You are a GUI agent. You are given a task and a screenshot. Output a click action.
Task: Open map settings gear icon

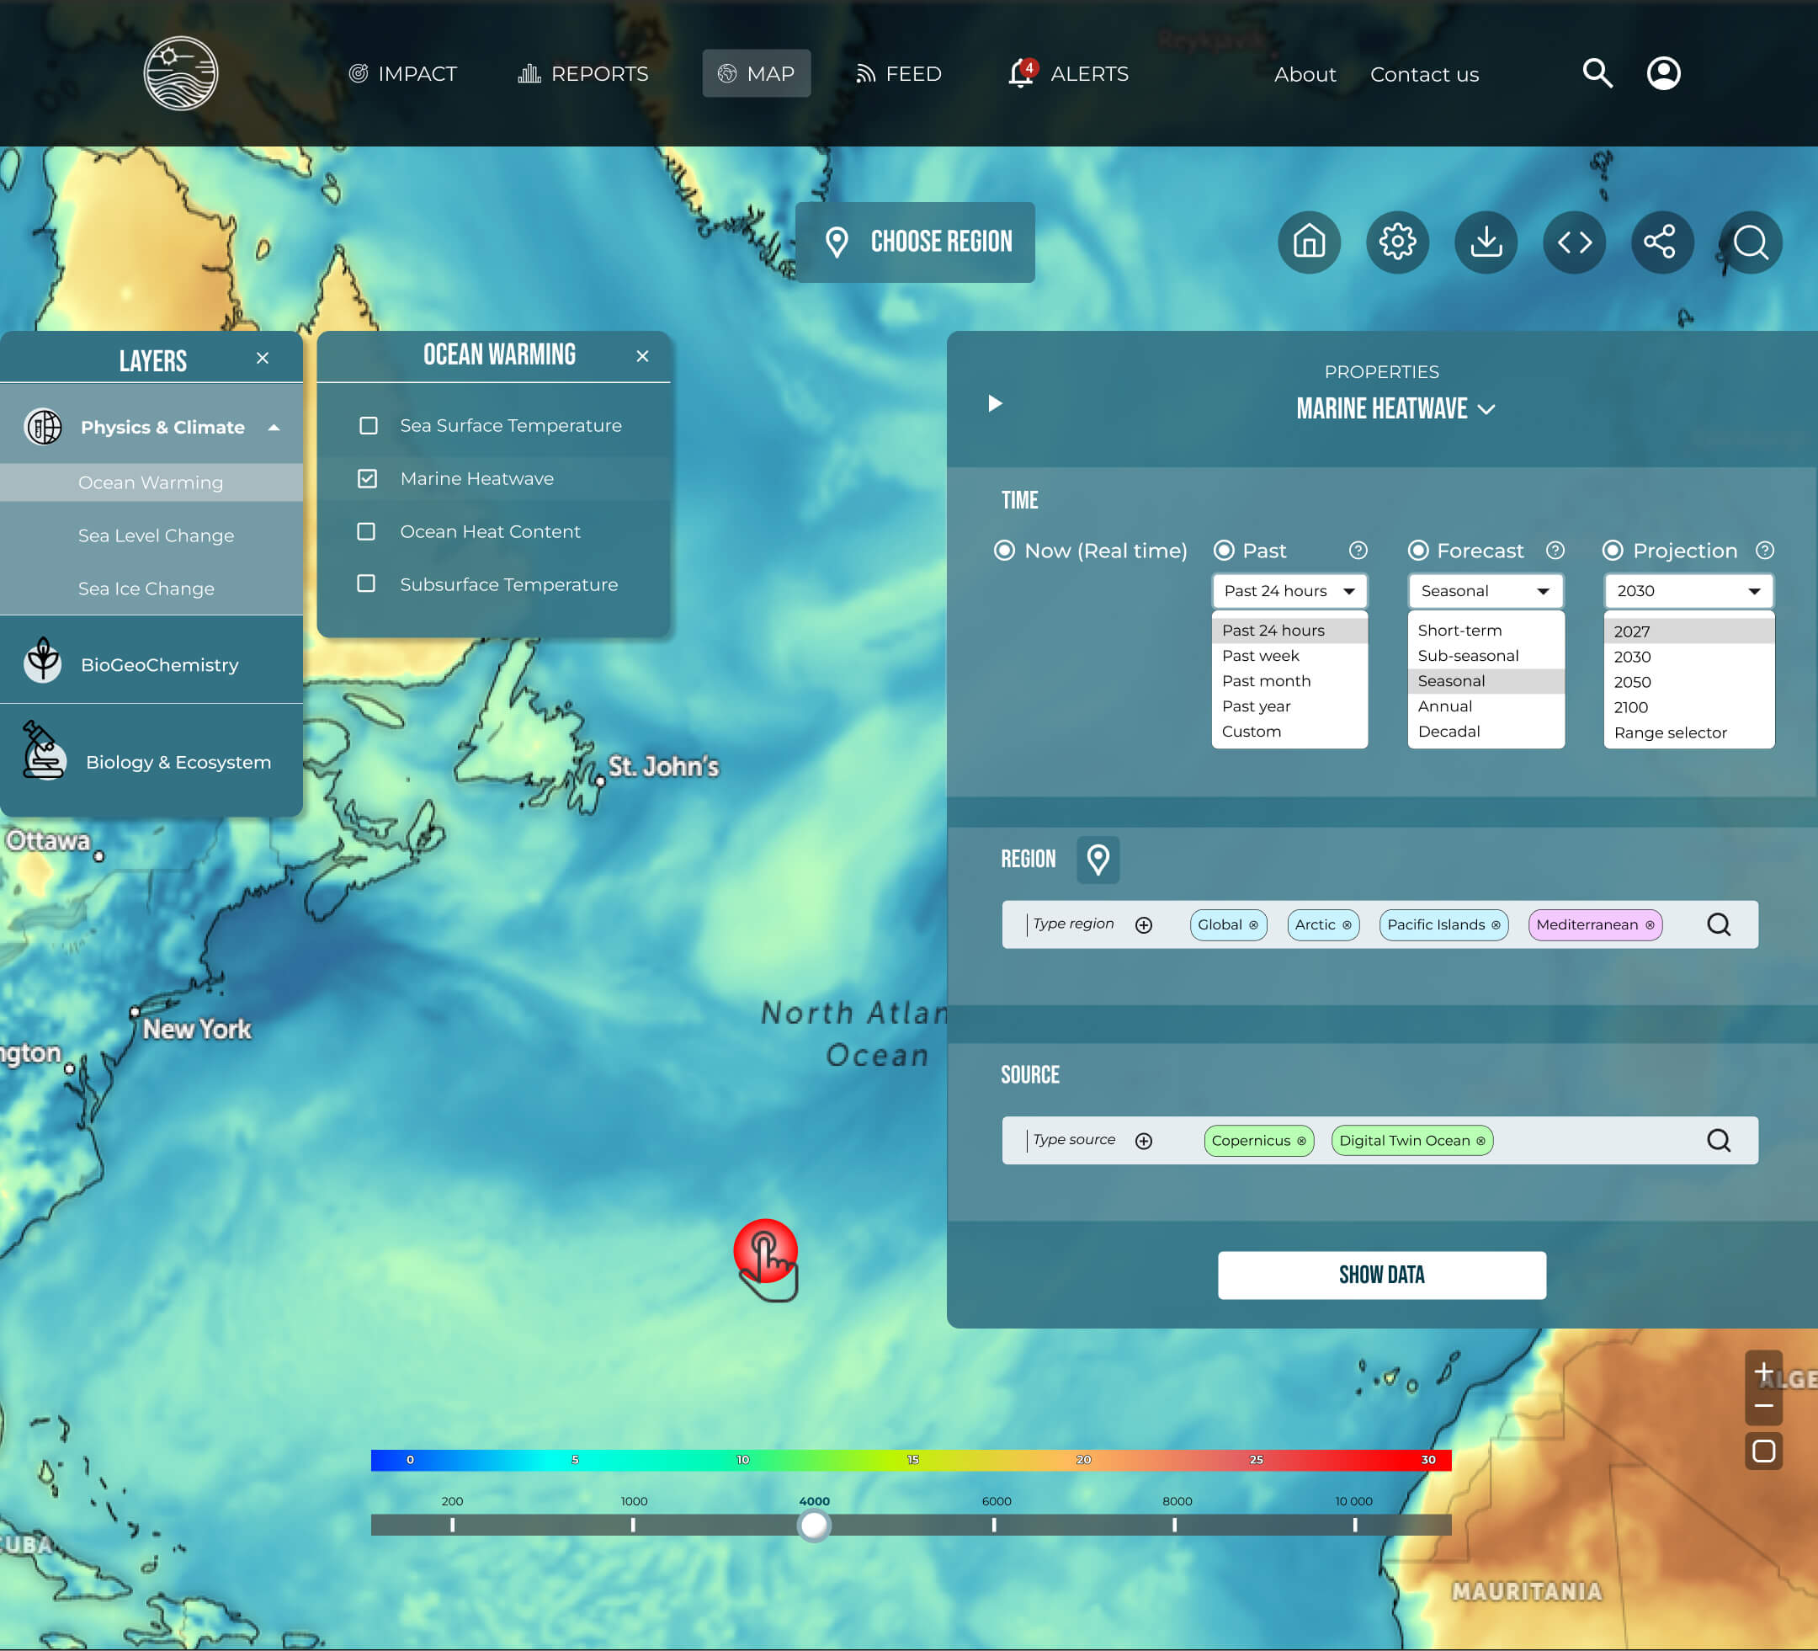pyautogui.click(x=1397, y=242)
